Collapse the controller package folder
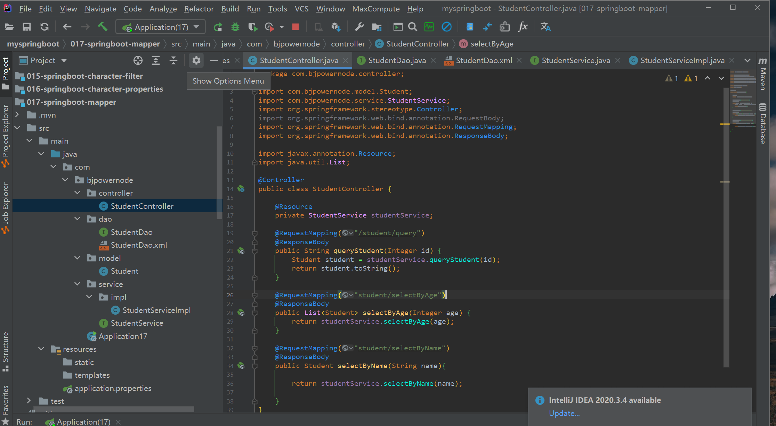 (78, 193)
